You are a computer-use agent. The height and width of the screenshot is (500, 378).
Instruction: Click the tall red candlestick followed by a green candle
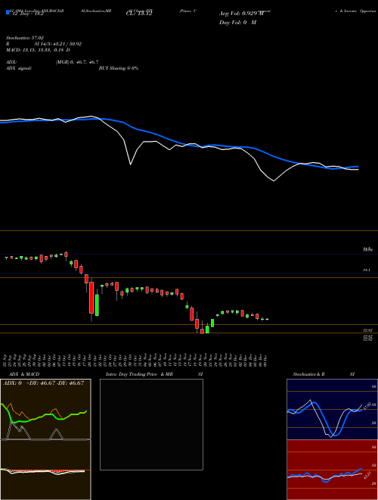pyautogui.click(x=91, y=298)
